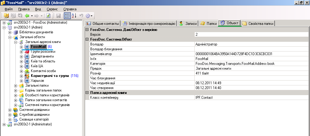Screen dimensions: 310x136
Task: Select the Системні довідники tree item
Action: coord(34,110)
